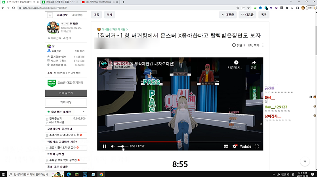
Task: Toggle the cafe favorite star icon
Action: [50, 15]
